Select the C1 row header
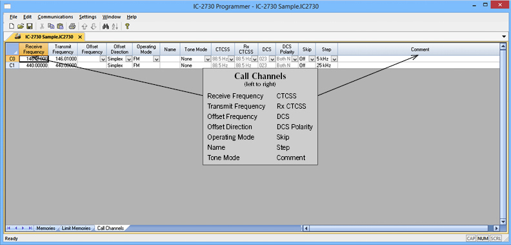Image resolution: width=511 pixels, height=245 pixels. 12,66
